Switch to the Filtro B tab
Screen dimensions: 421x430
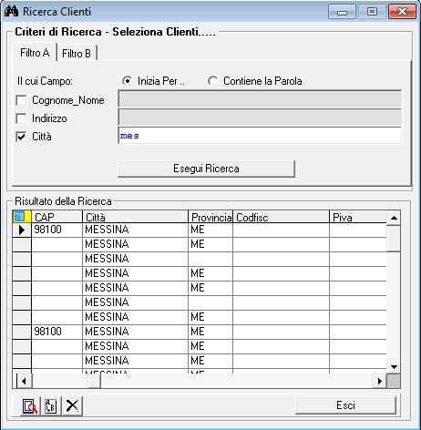[x=77, y=54]
